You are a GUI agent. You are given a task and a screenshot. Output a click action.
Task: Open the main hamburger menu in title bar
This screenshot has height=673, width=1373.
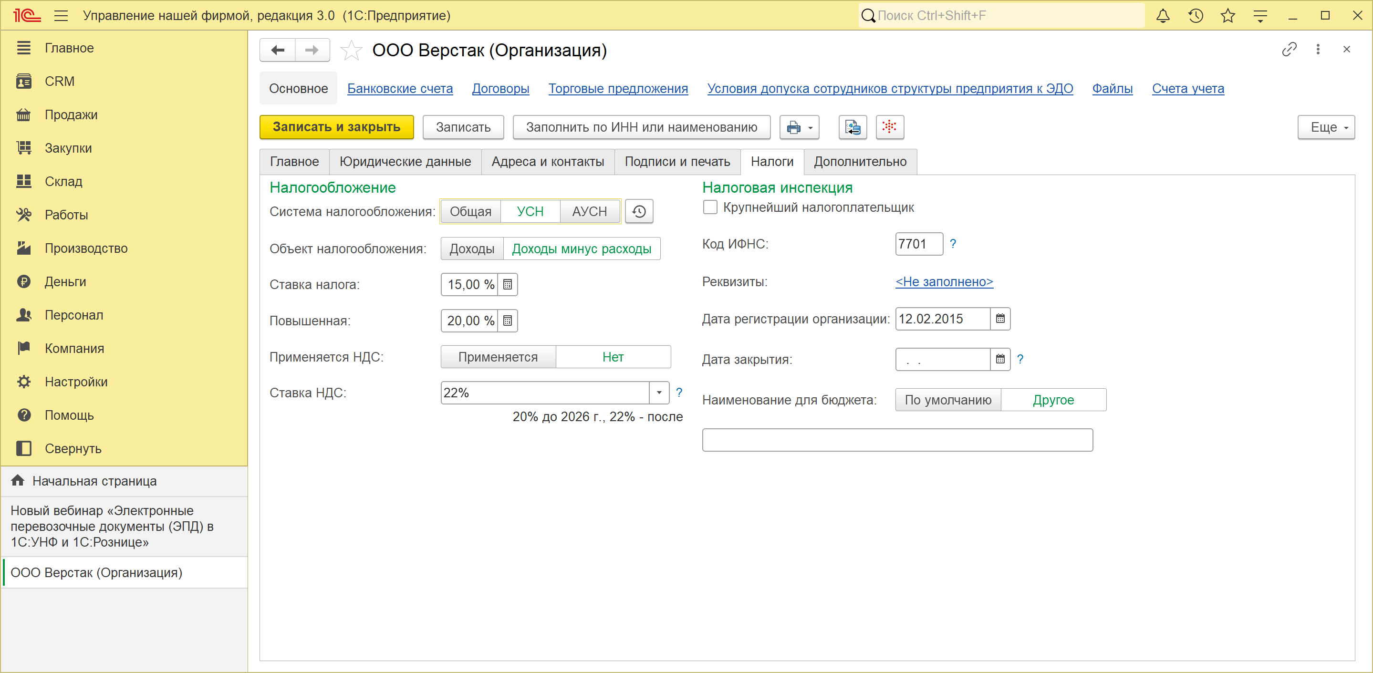(x=61, y=15)
